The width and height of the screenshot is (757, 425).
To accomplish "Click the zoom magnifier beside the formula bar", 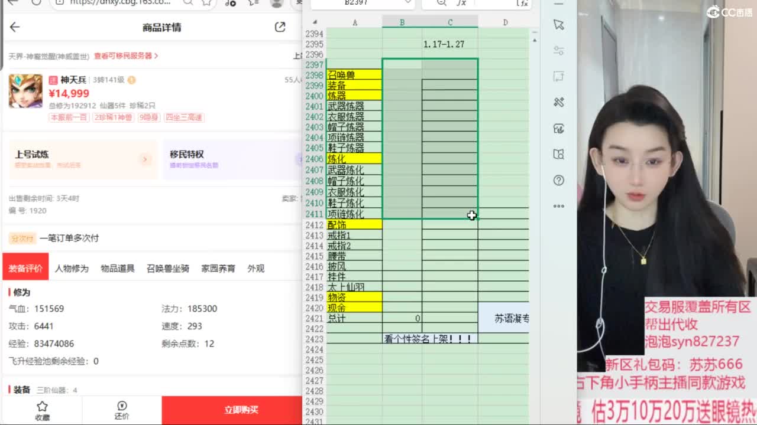I will (442, 3).
